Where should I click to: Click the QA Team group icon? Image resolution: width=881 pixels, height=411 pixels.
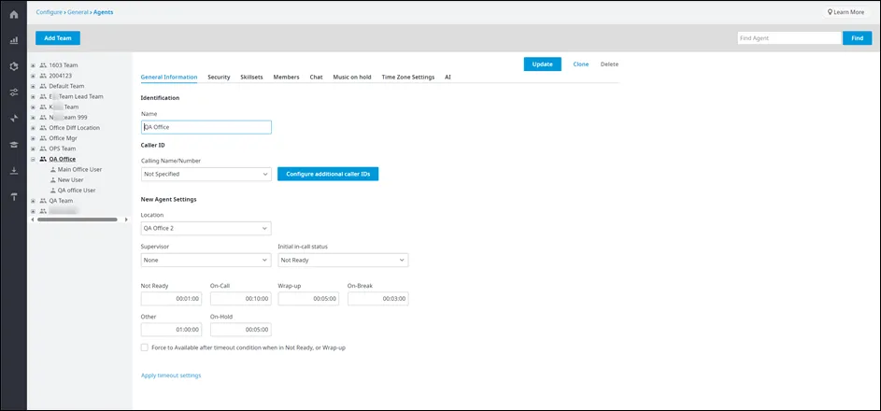click(x=43, y=201)
